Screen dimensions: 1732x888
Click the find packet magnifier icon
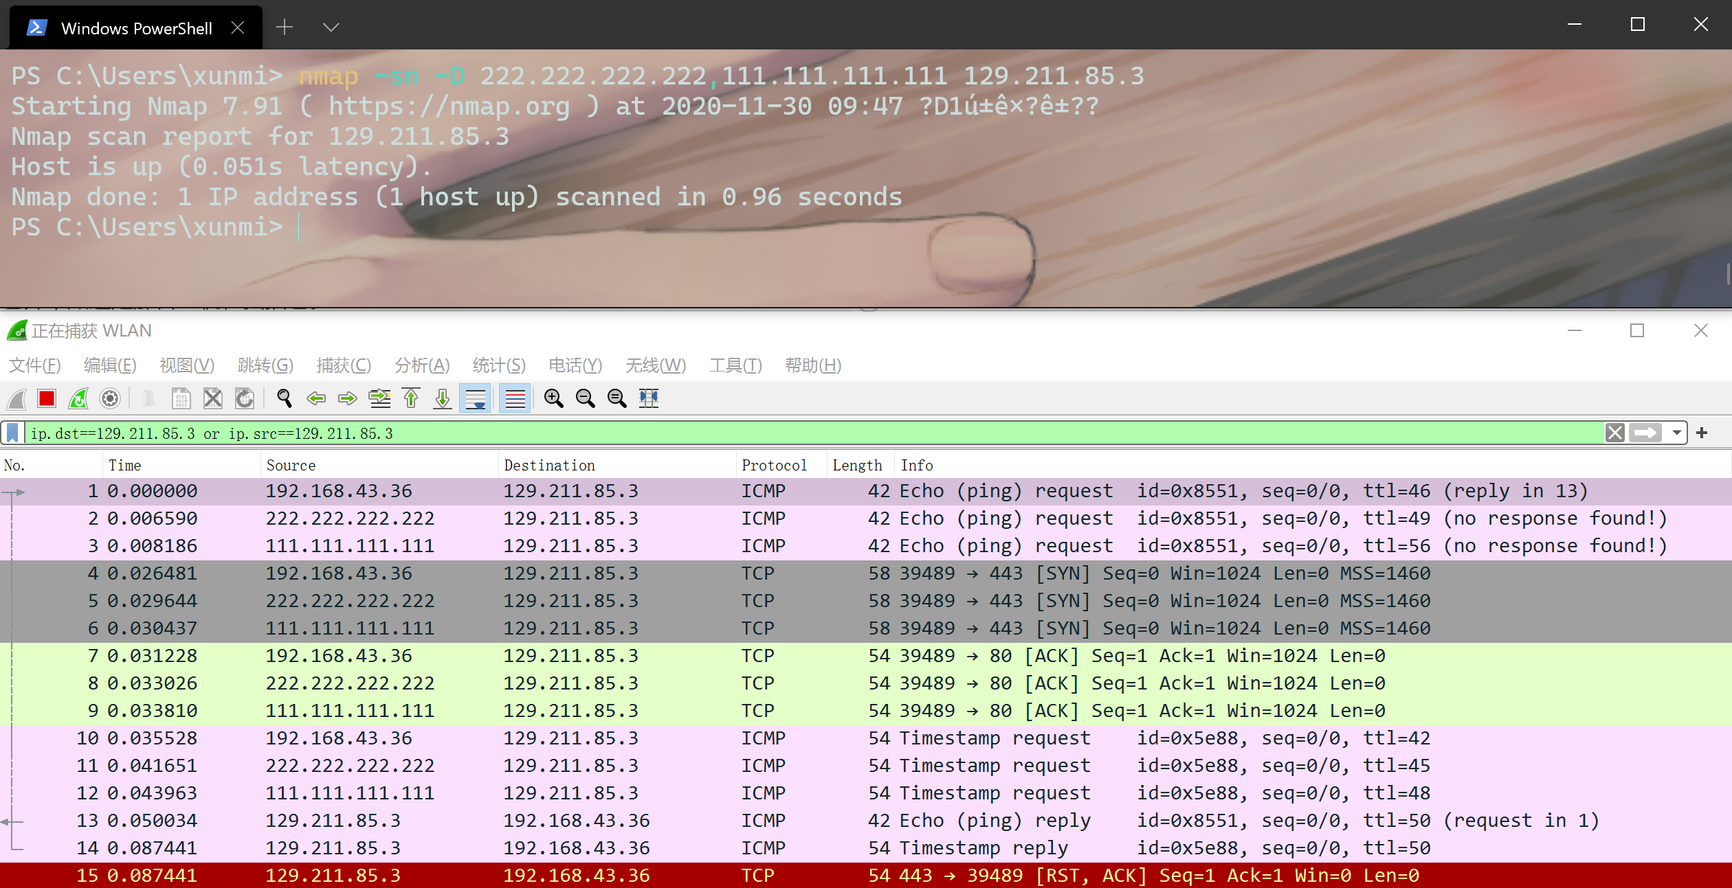[x=284, y=398]
